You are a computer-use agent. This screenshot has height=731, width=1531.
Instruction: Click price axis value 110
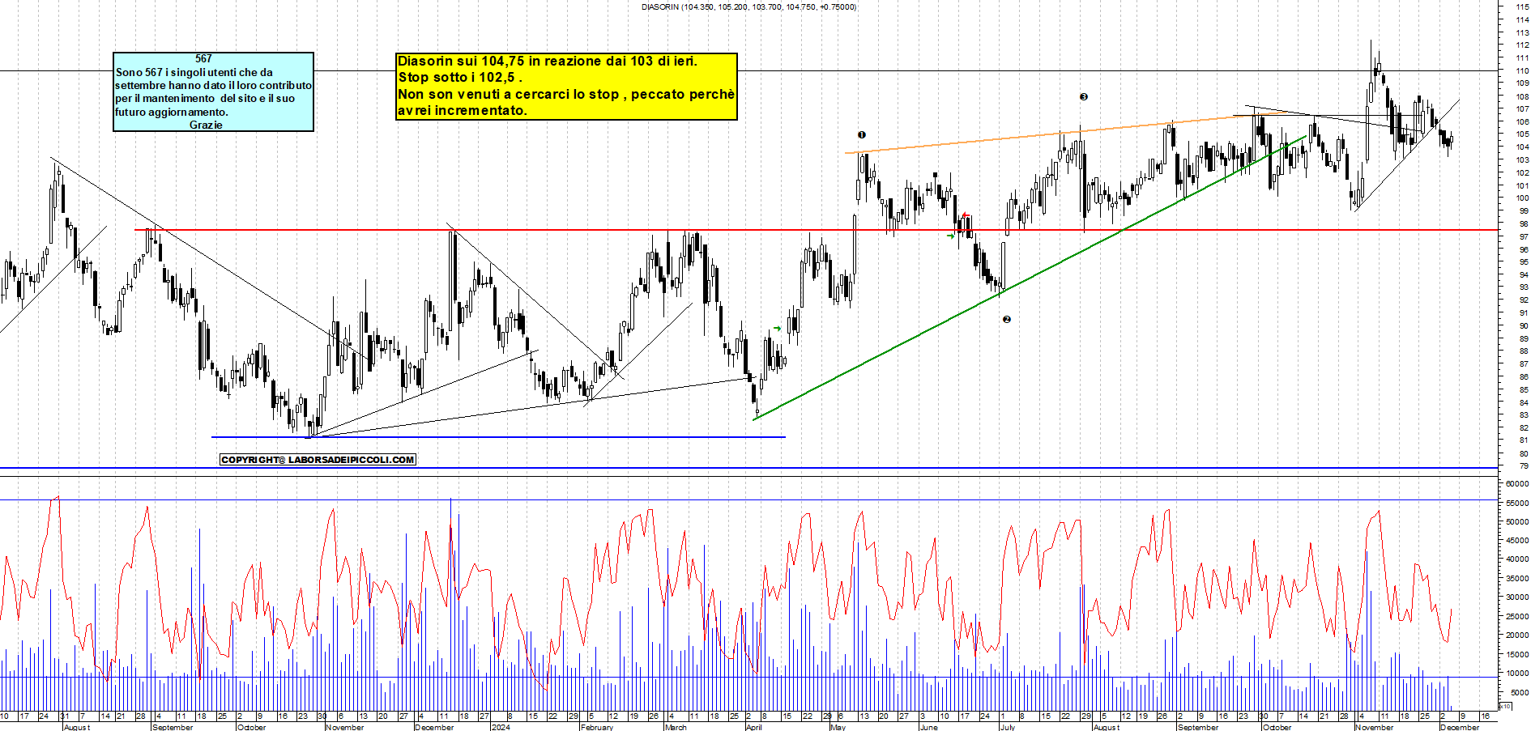point(1523,70)
